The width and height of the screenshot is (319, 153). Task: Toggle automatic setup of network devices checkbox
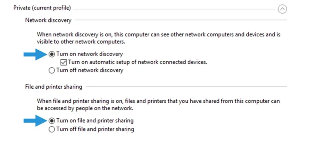64,62
